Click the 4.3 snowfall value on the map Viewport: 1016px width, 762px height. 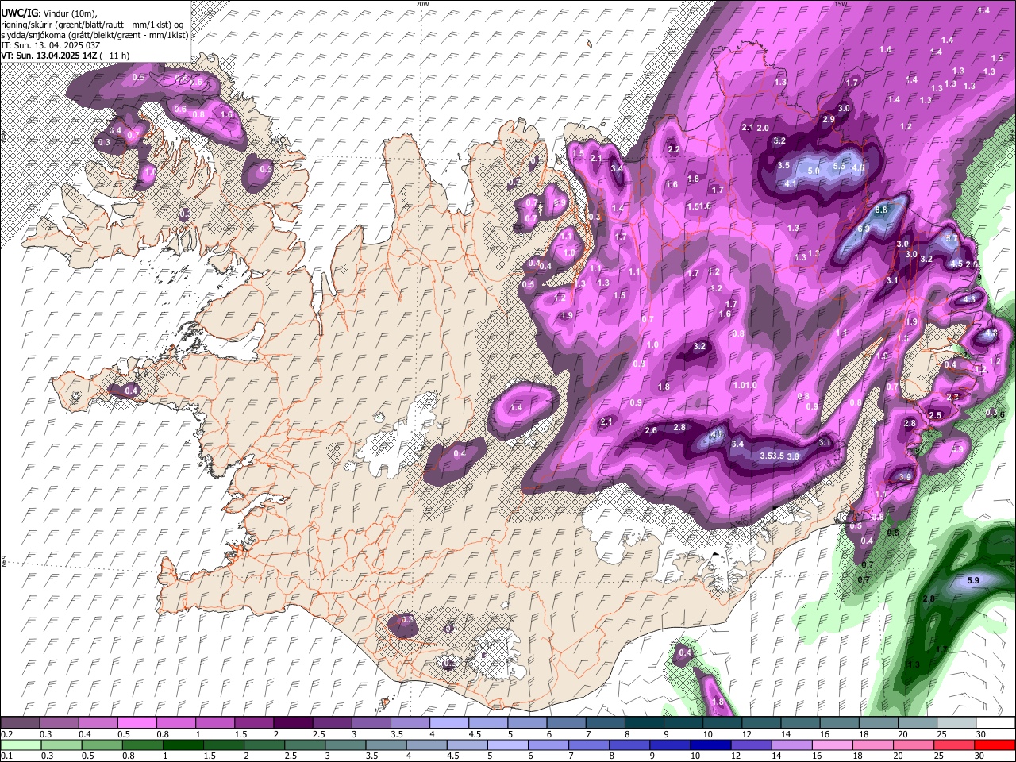(x=969, y=300)
